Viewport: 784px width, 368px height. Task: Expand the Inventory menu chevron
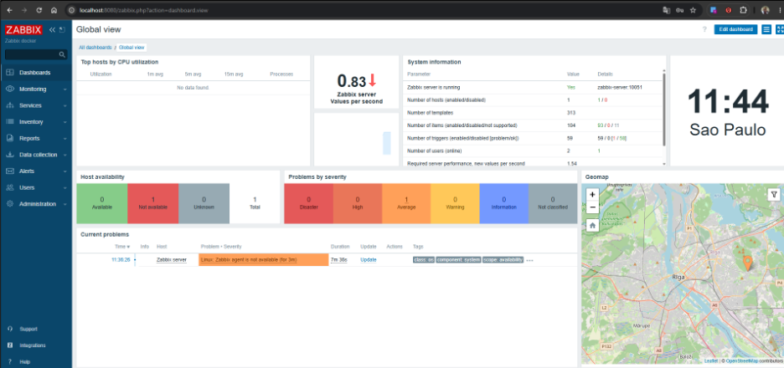click(x=65, y=122)
